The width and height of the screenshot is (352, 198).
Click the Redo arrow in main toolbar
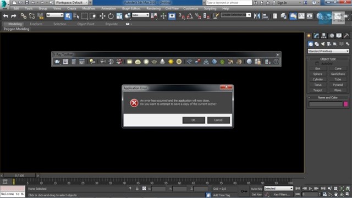tap(14, 16)
